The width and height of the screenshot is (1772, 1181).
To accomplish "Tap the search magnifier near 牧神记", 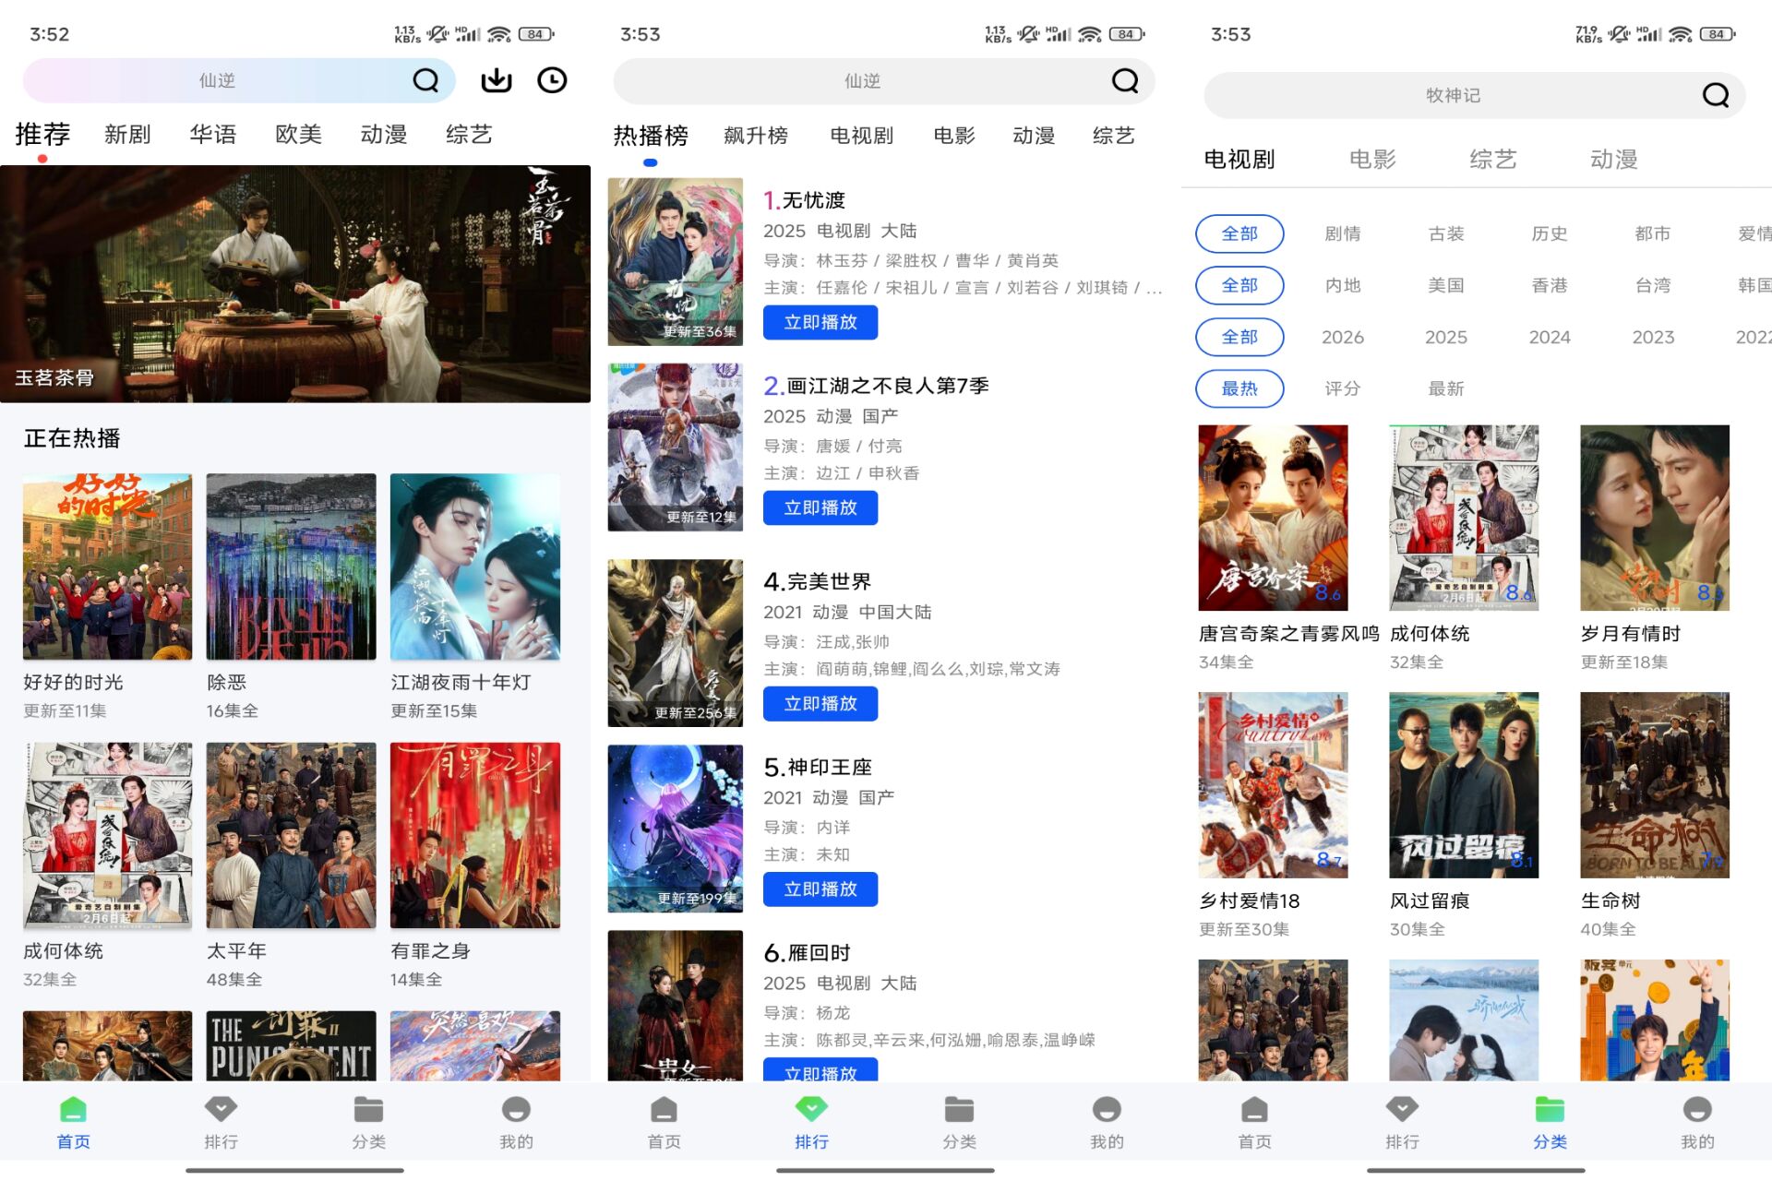I will pyautogui.click(x=1714, y=95).
